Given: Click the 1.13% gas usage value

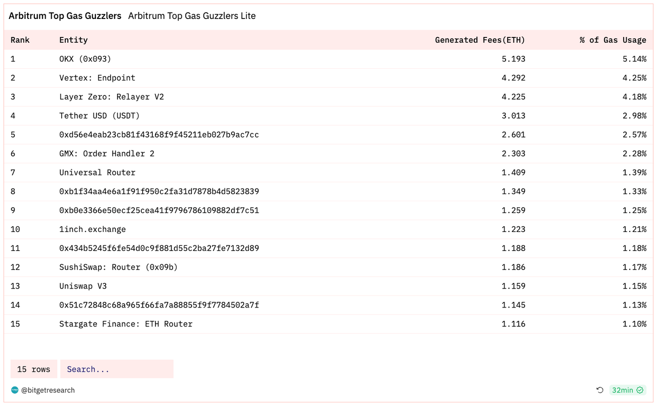Looking at the screenshot, I should tap(634, 305).
